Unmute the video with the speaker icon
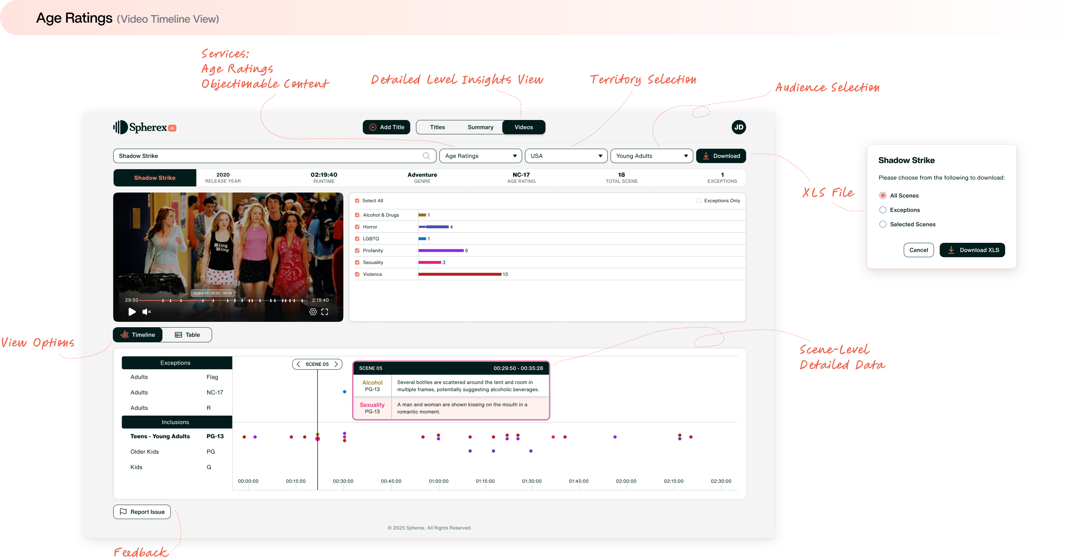The height and width of the screenshot is (560, 1085). pos(146,312)
